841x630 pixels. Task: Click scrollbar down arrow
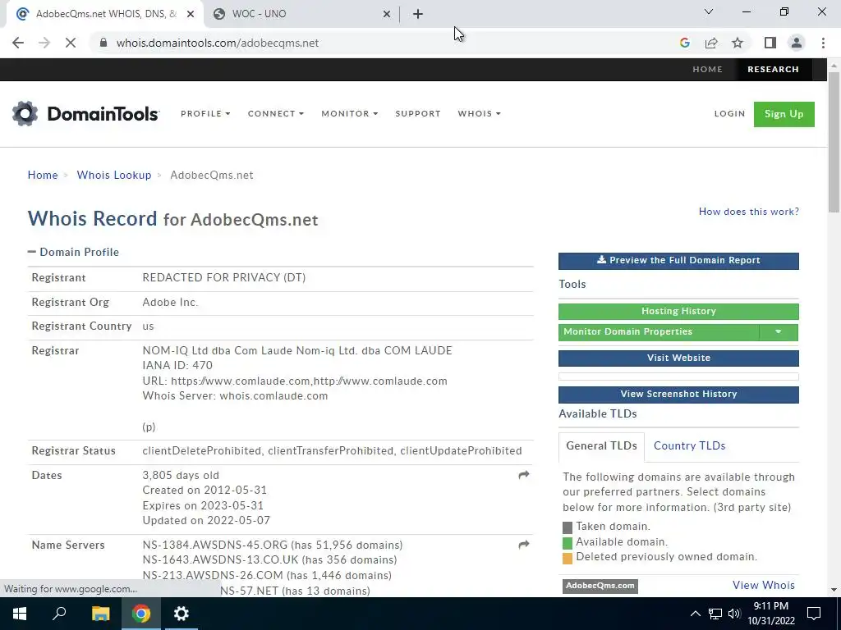(x=834, y=590)
